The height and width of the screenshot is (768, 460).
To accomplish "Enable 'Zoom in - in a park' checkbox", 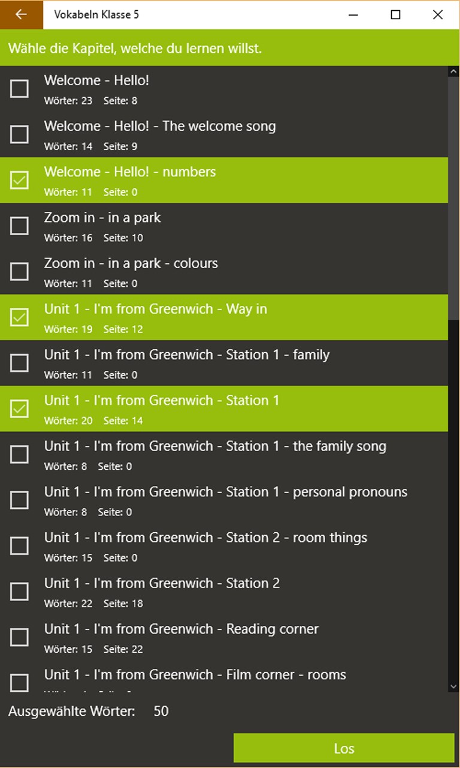I will [x=20, y=226].
